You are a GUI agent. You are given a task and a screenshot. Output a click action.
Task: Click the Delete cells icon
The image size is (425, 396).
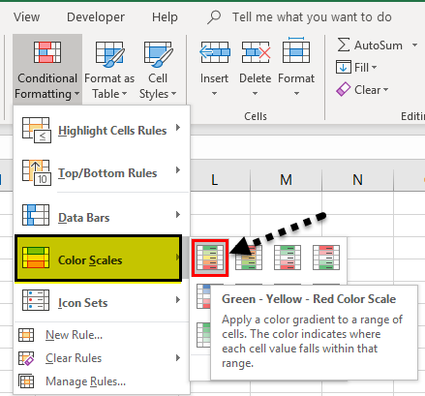pos(256,52)
